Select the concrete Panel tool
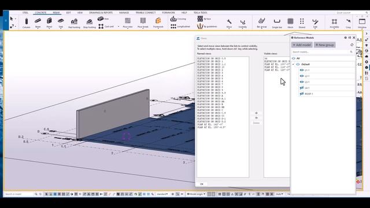The image size is (370, 208). 49,23
